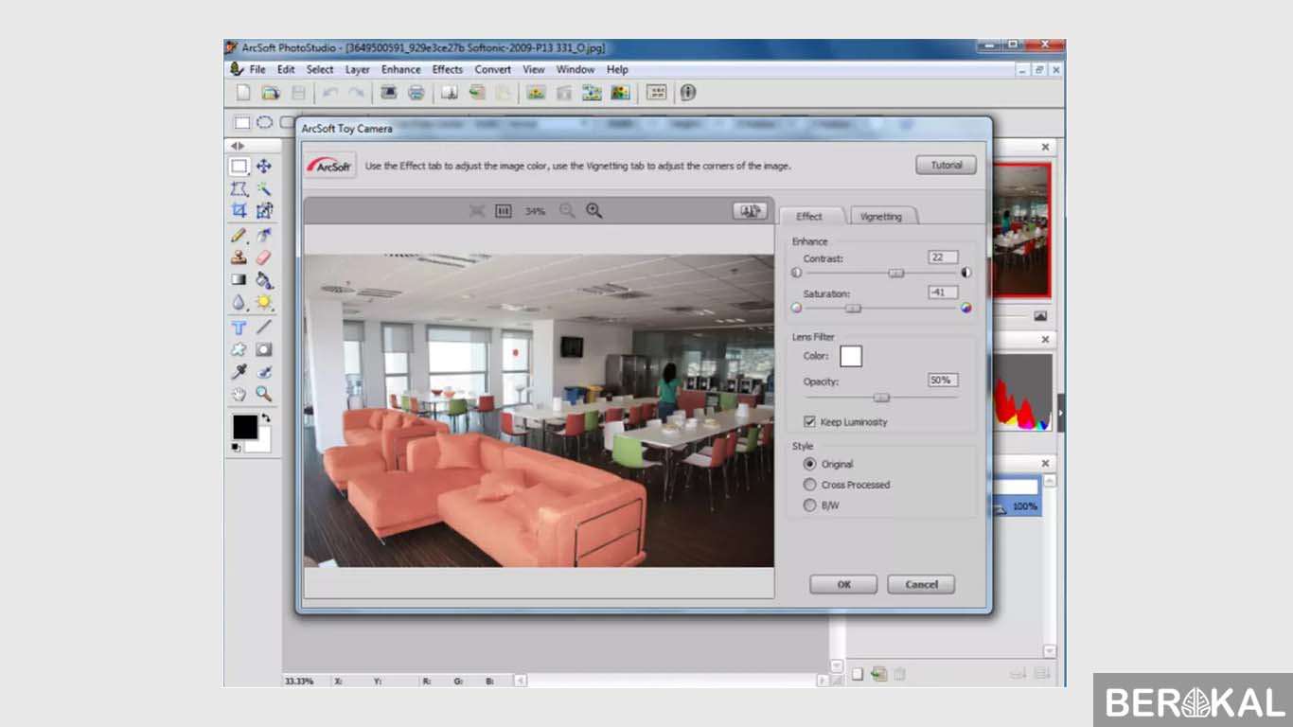Select the Move tool
Image resolution: width=1293 pixels, height=727 pixels.
tap(264, 167)
